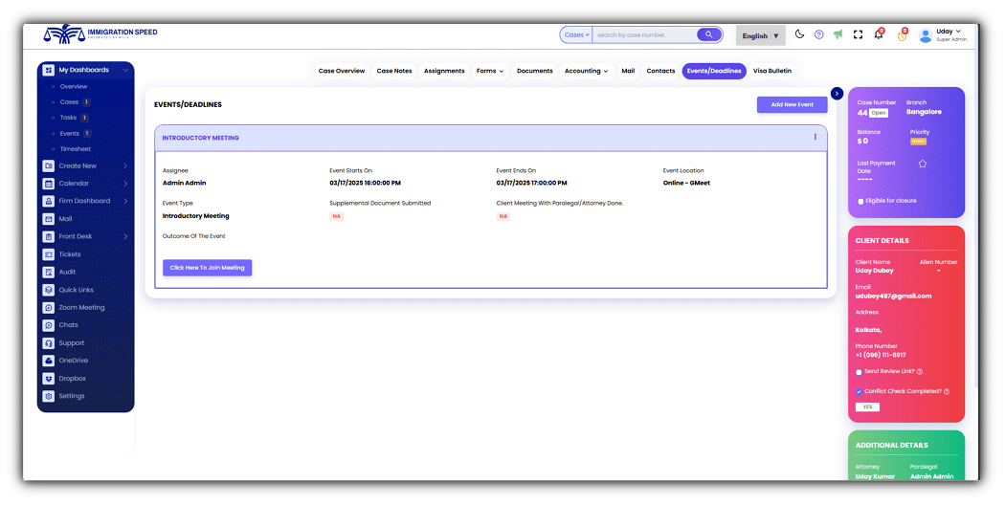Viewport: 1005px width, 505px height.
Task: Click the Add New Event button
Action: [x=792, y=104]
